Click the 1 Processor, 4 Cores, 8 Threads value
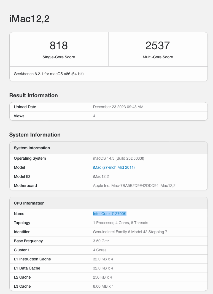The width and height of the screenshot is (213, 294). [x=120, y=223]
